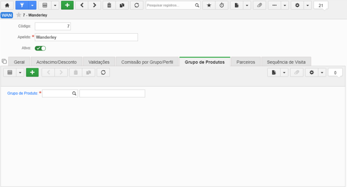Expand dropdown arrow next to filter icon

click(32, 5)
